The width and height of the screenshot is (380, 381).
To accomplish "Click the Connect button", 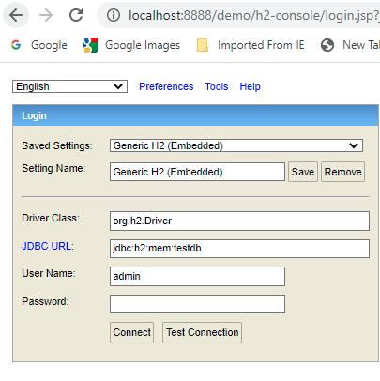I will point(131,332).
